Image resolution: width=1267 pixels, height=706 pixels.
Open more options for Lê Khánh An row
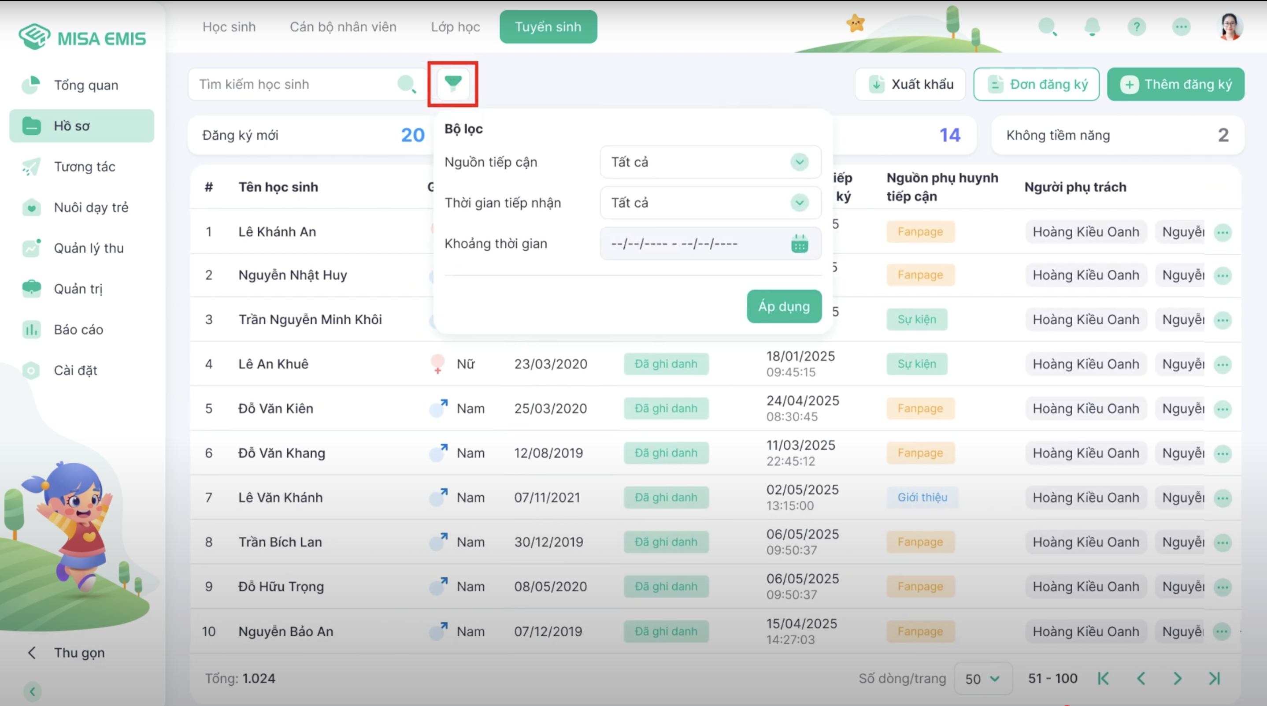tap(1223, 232)
